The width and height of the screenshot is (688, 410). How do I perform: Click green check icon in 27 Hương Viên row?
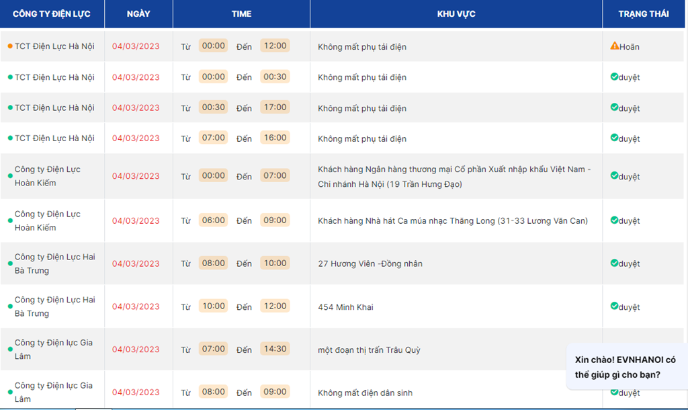coord(614,263)
